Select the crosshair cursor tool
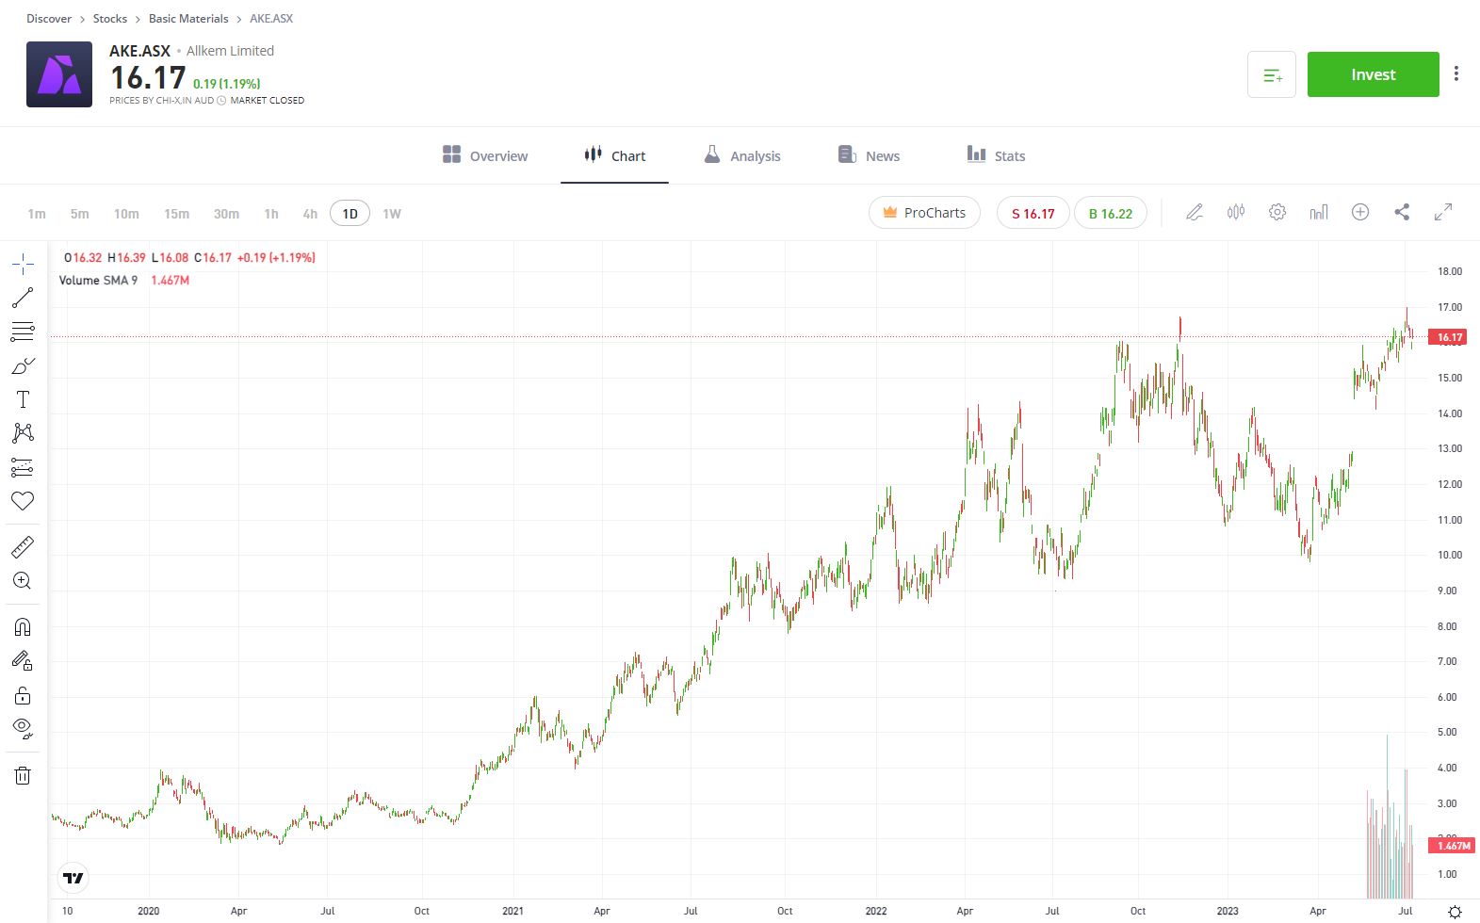Viewport: 1480px width, 923px height. (23, 265)
